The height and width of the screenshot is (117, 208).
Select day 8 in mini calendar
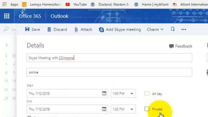click(x=6, y=72)
